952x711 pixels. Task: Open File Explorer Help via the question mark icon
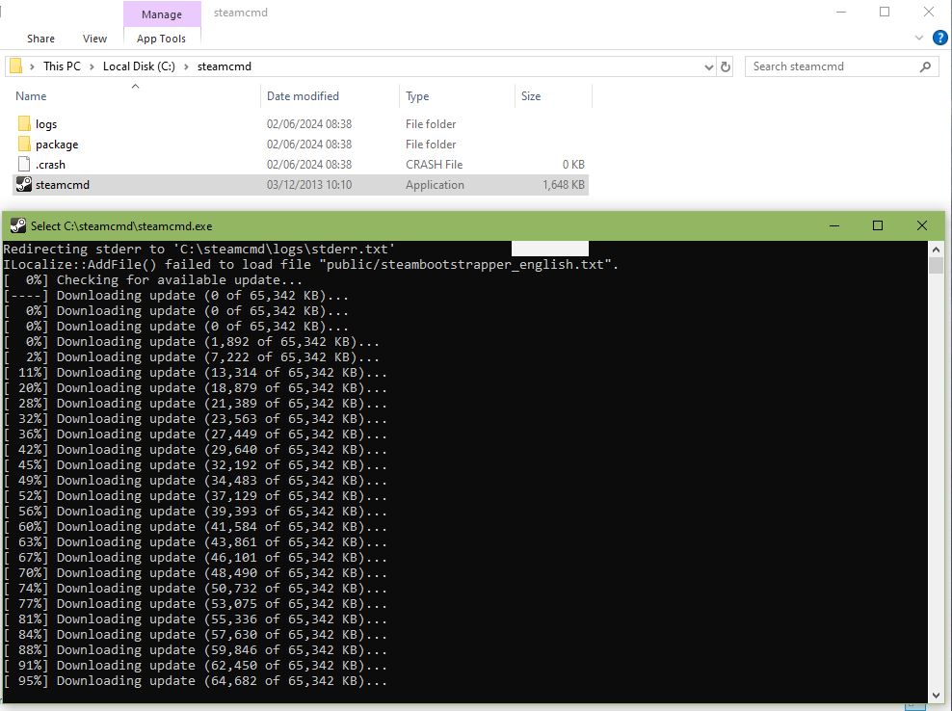point(939,38)
